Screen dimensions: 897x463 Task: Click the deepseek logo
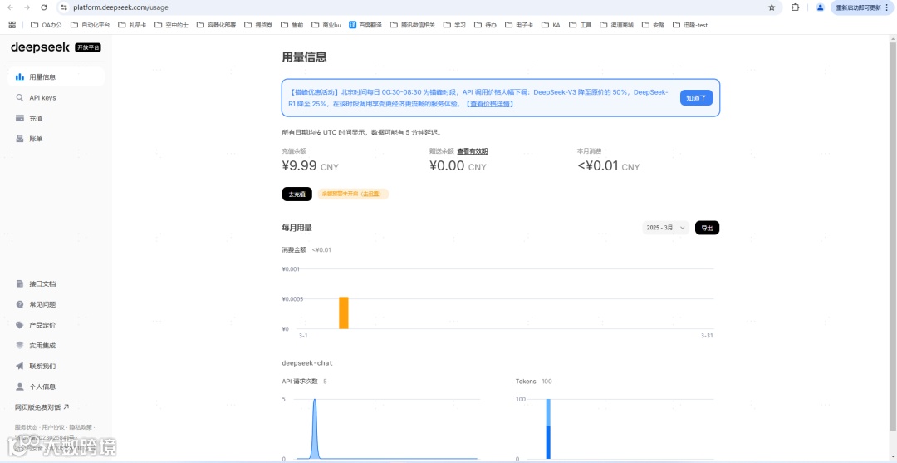(40, 47)
